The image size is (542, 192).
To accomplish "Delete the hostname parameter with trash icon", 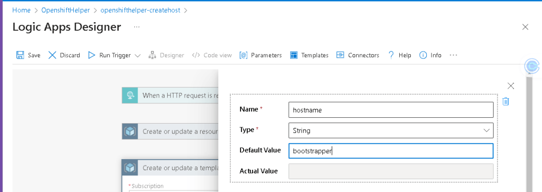I will (505, 101).
